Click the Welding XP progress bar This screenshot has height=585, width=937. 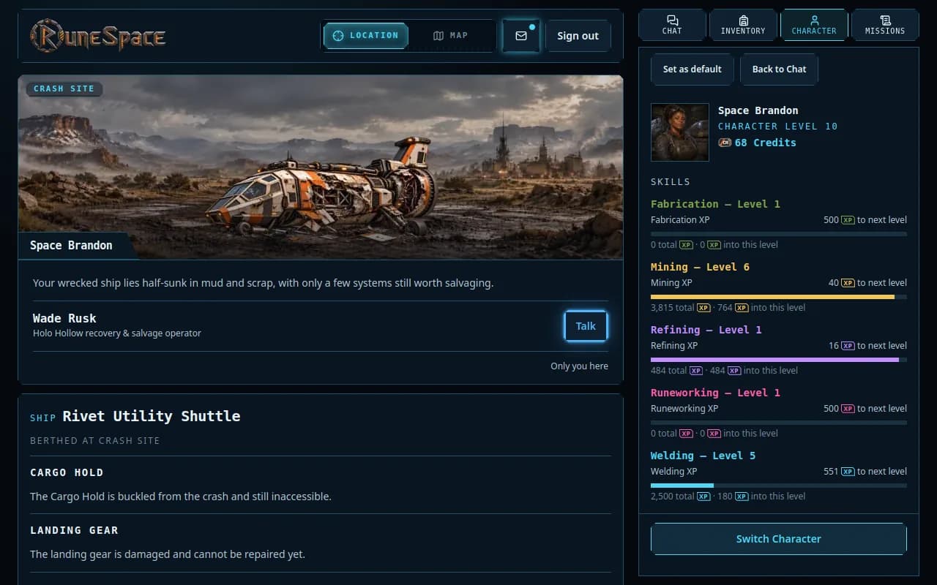pyautogui.click(x=779, y=486)
